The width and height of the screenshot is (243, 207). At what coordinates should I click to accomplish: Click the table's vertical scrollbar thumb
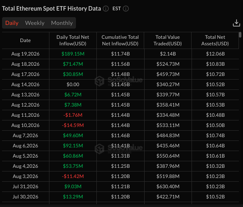point(240,35)
